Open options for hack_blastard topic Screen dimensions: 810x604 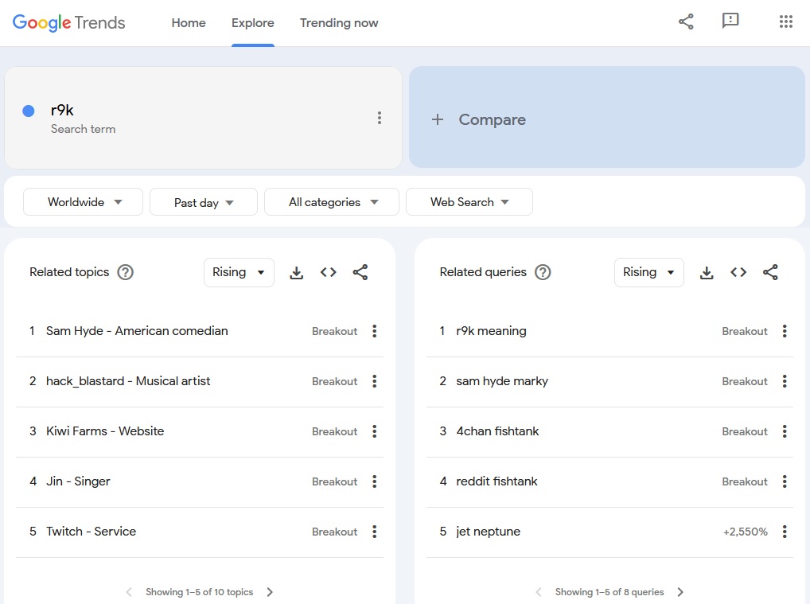pos(375,381)
